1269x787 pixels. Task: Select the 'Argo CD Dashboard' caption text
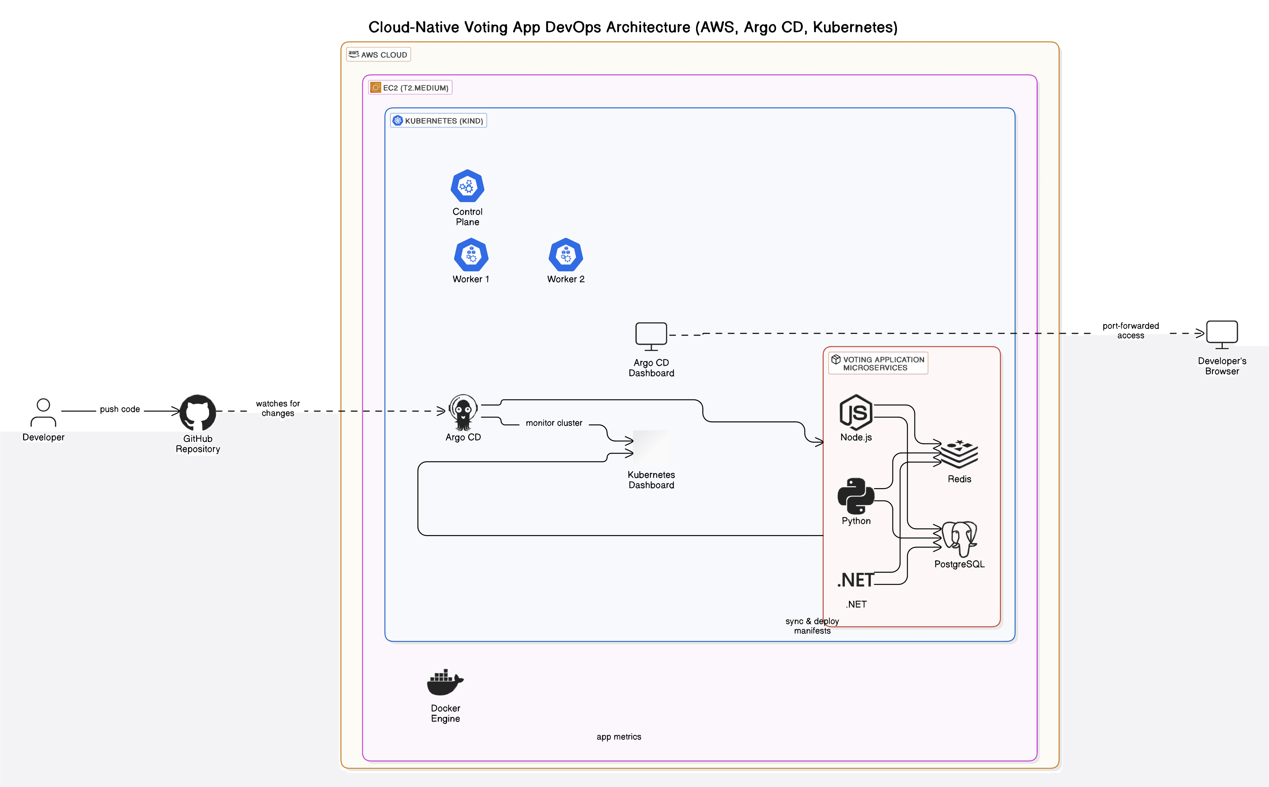pos(651,367)
